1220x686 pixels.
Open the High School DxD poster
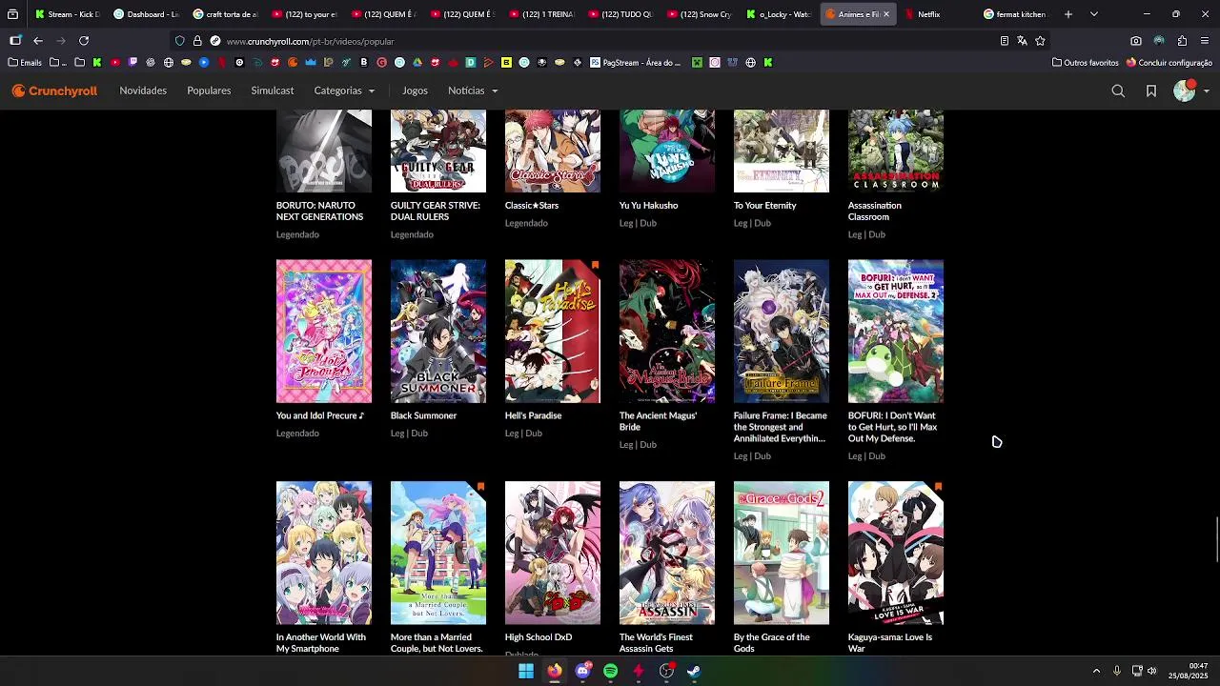(553, 553)
